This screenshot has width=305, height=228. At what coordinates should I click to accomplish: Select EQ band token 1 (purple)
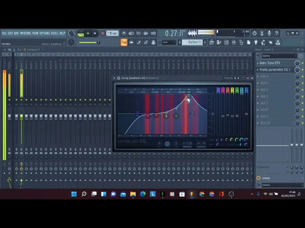tap(138, 114)
